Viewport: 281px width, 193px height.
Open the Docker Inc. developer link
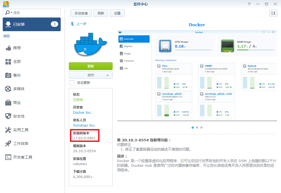(83, 113)
